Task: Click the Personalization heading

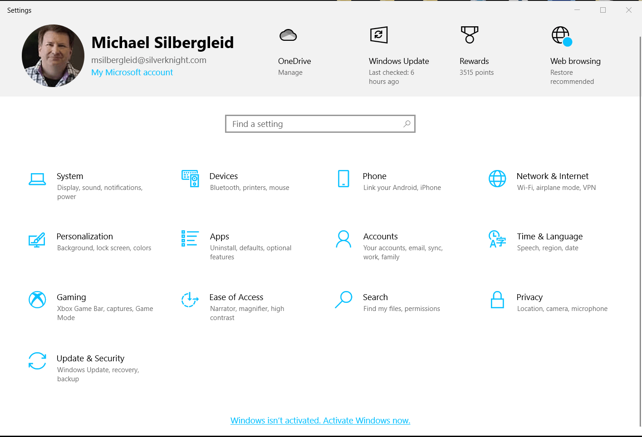Action: (x=85, y=237)
